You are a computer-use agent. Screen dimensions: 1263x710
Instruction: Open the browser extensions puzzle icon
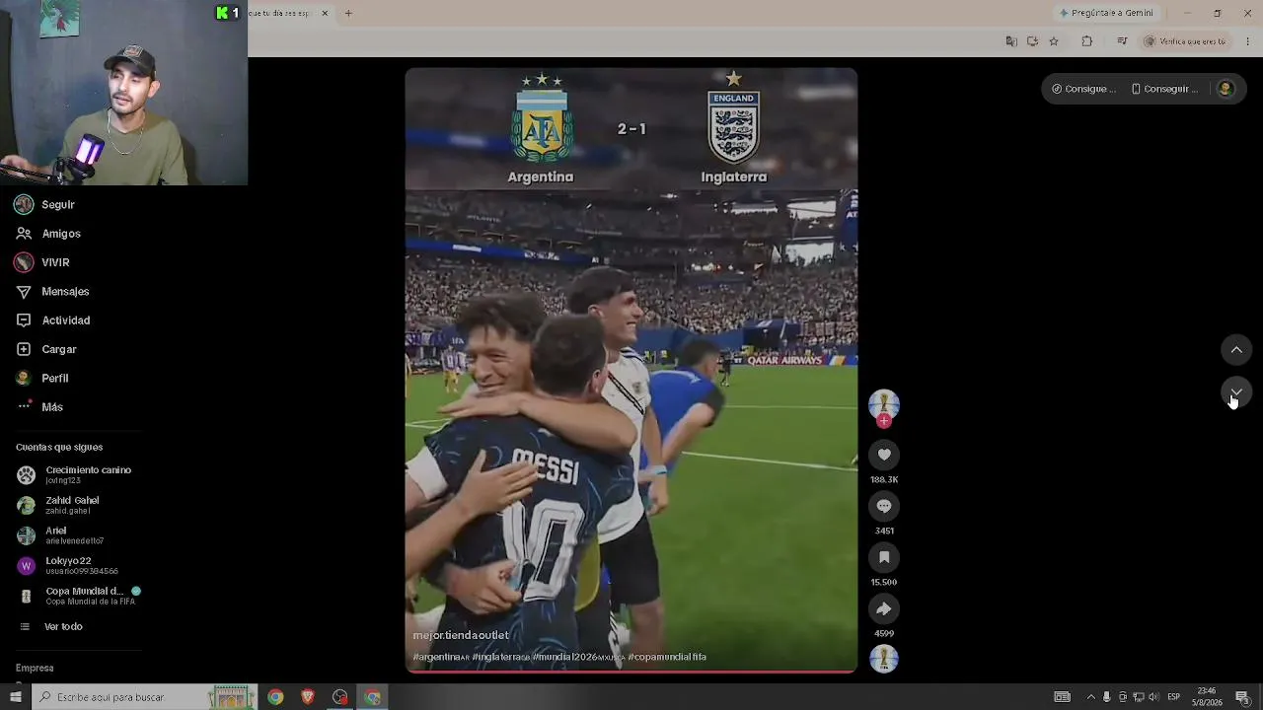(x=1087, y=41)
